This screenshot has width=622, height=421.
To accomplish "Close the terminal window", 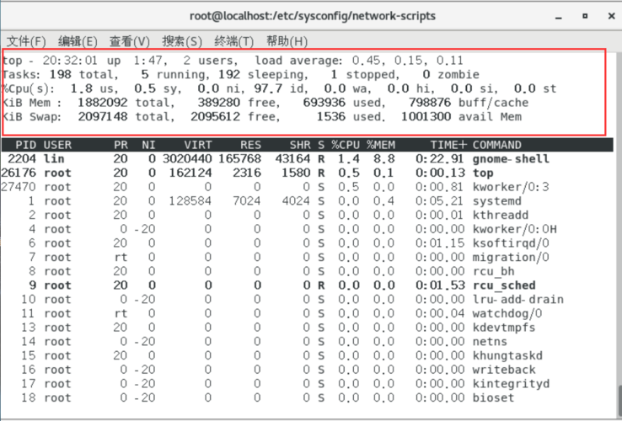I will click(x=611, y=16).
